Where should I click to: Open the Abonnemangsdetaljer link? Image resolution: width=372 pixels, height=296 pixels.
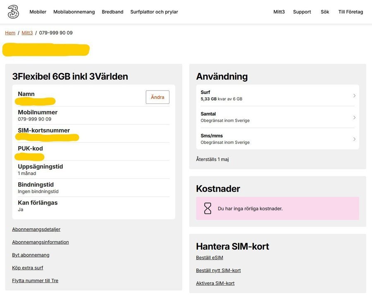[x=36, y=229]
